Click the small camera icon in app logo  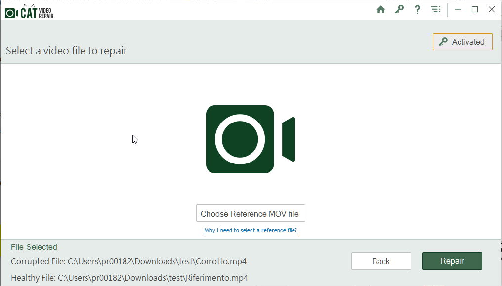(x=11, y=13)
